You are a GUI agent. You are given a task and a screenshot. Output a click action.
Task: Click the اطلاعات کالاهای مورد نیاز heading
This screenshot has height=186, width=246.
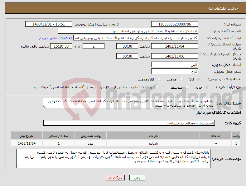(x=218, y=113)
